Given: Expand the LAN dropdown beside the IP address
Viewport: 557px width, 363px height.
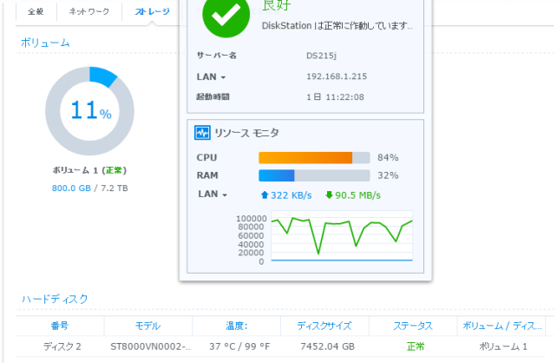Looking at the screenshot, I should click(x=223, y=77).
